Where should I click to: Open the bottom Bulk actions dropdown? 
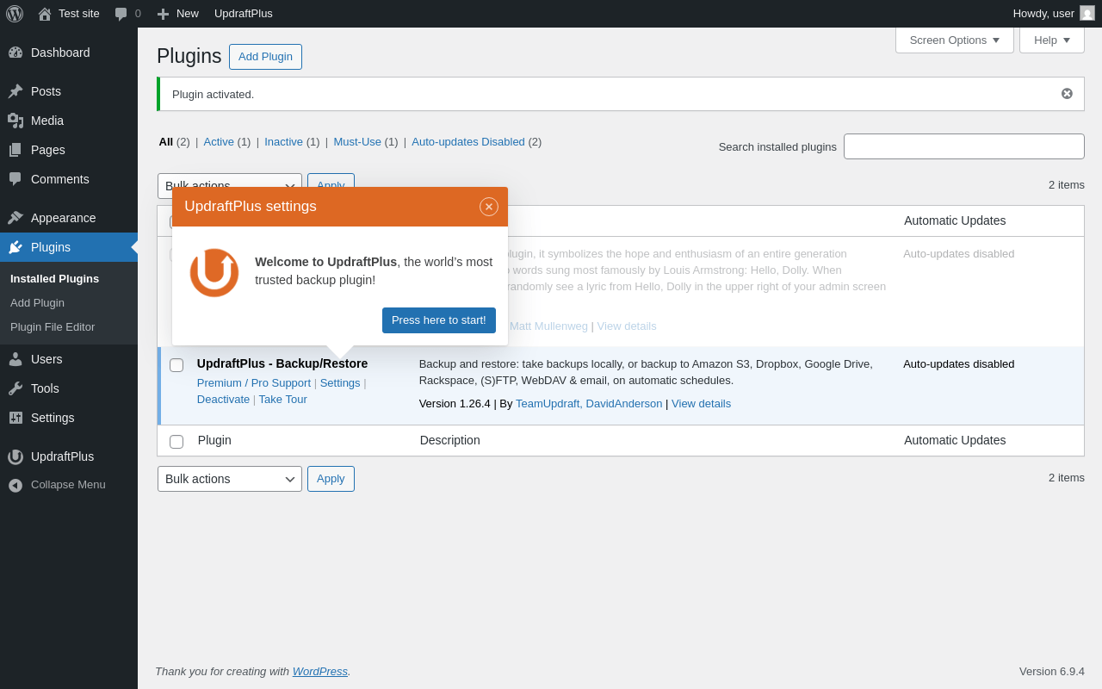[x=230, y=479]
